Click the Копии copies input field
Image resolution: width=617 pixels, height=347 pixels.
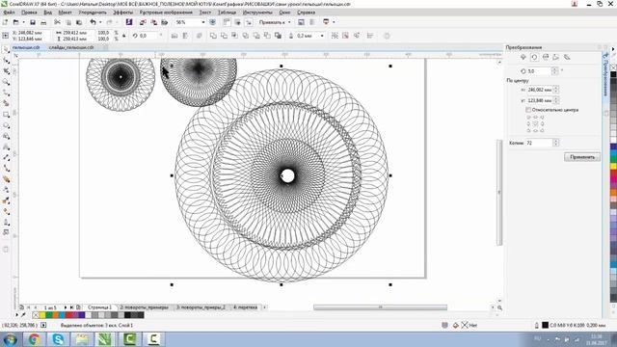(539, 143)
